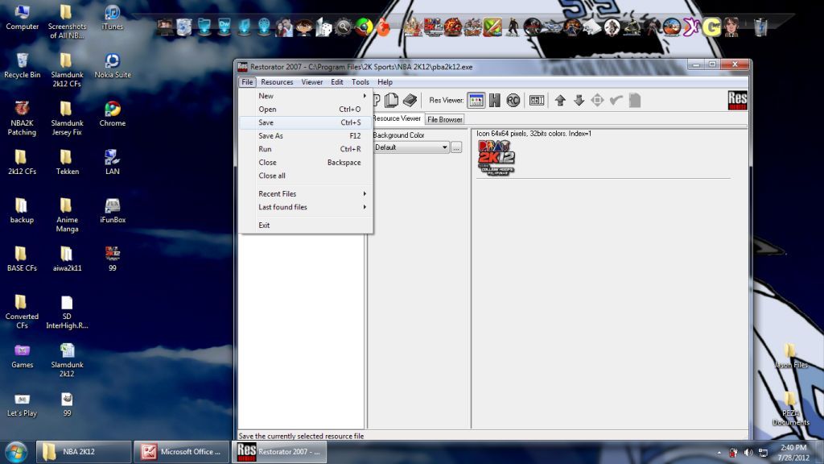
Task: Switch to hex view mode icon
Action: (495, 100)
